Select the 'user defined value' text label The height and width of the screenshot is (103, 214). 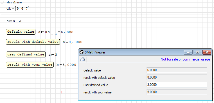click(26, 54)
